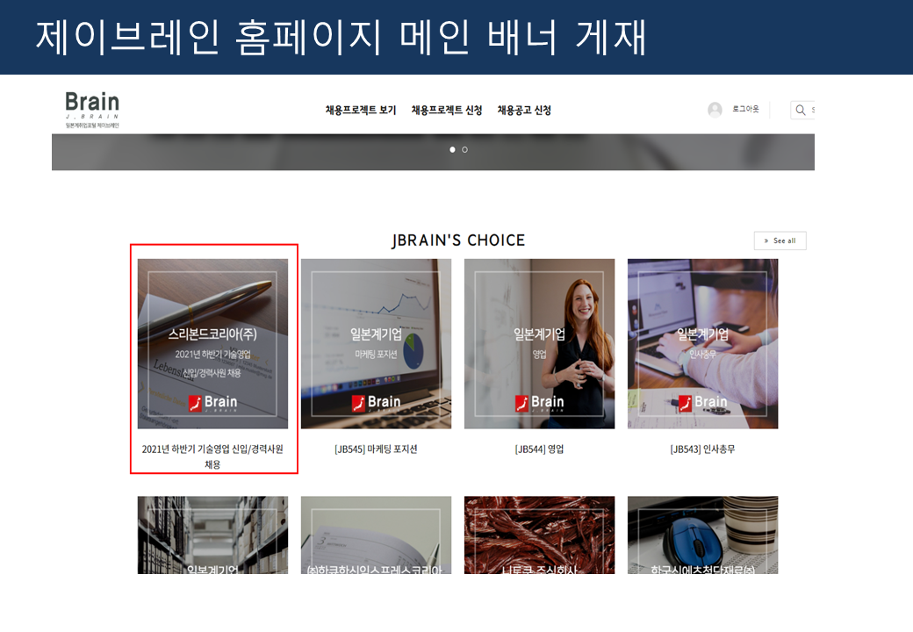The image size is (913, 632).
Task: Click the [JB544] 영업 link
Action: coord(539,449)
